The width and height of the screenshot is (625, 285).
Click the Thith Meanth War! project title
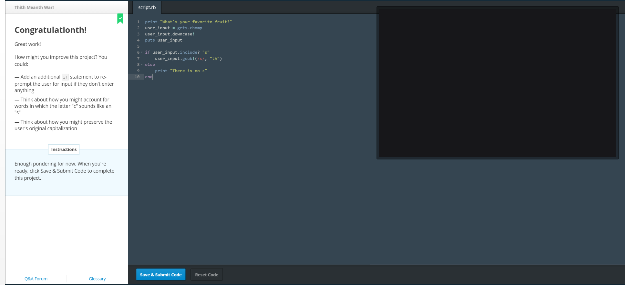click(34, 7)
